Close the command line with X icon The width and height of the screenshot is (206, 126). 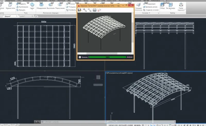click(36, 122)
